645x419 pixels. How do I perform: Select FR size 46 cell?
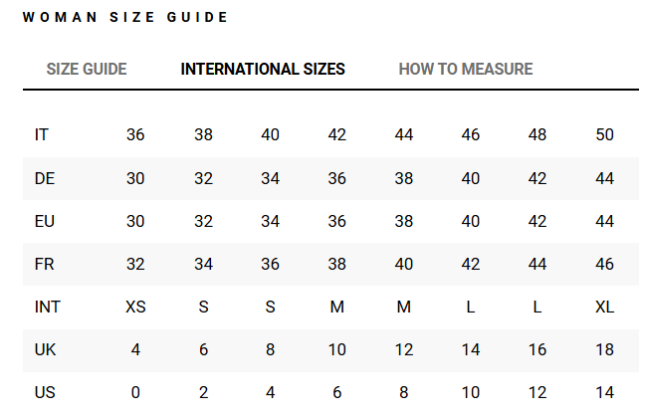click(605, 264)
